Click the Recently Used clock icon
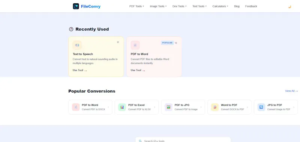The image size is (300, 142). pyautogui.click(x=71, y=29)
